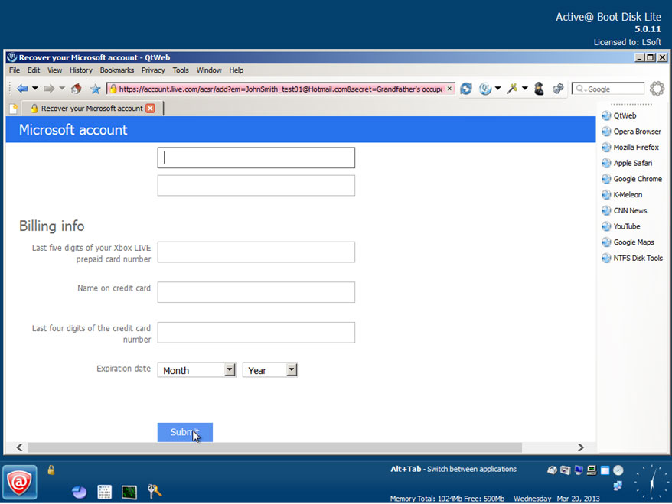Open the Tools menu
672x504 pixels.
pyautogui.click(x=181, y=70)
